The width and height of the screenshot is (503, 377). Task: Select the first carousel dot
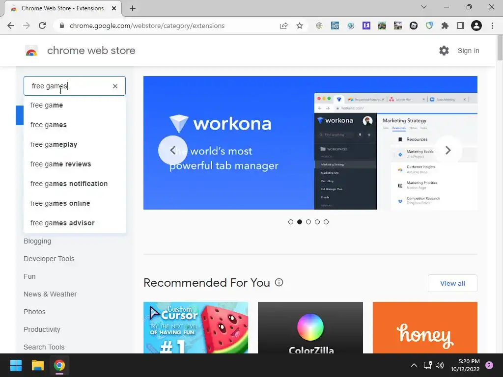[x=291, y=222]
